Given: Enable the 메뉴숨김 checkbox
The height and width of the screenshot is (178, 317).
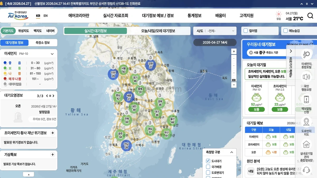Looking at the screenshot, I should 286,31.
